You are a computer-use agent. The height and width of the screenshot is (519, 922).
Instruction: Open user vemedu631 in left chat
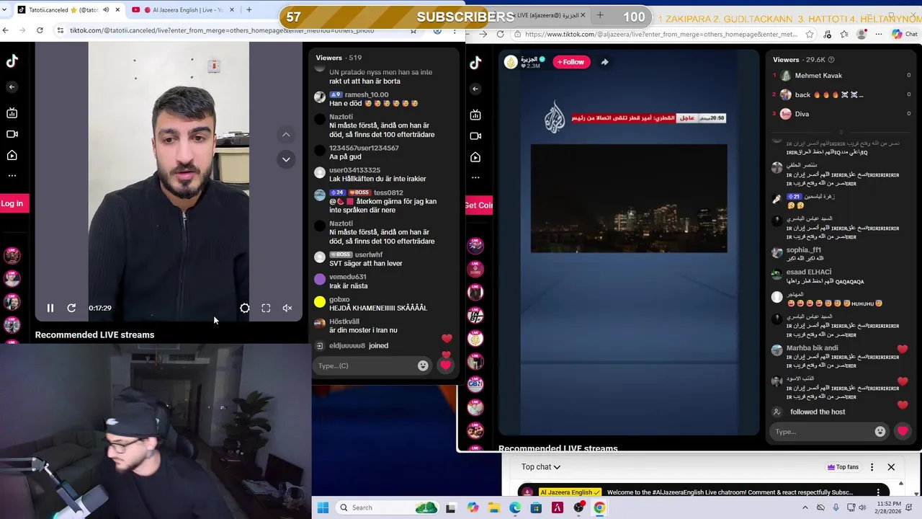tap(348, 277)
